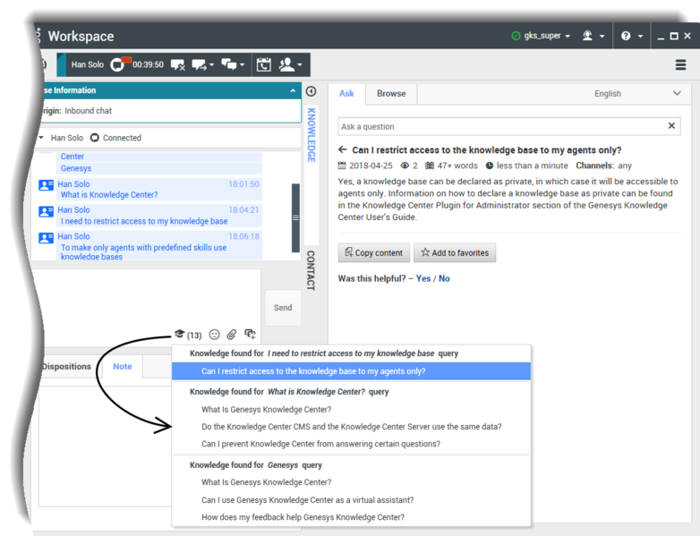Viewport: 700px width, 536px height.
Task: Switch to the Ask tab
Action: pyautogui.click(x=346, y=93)
